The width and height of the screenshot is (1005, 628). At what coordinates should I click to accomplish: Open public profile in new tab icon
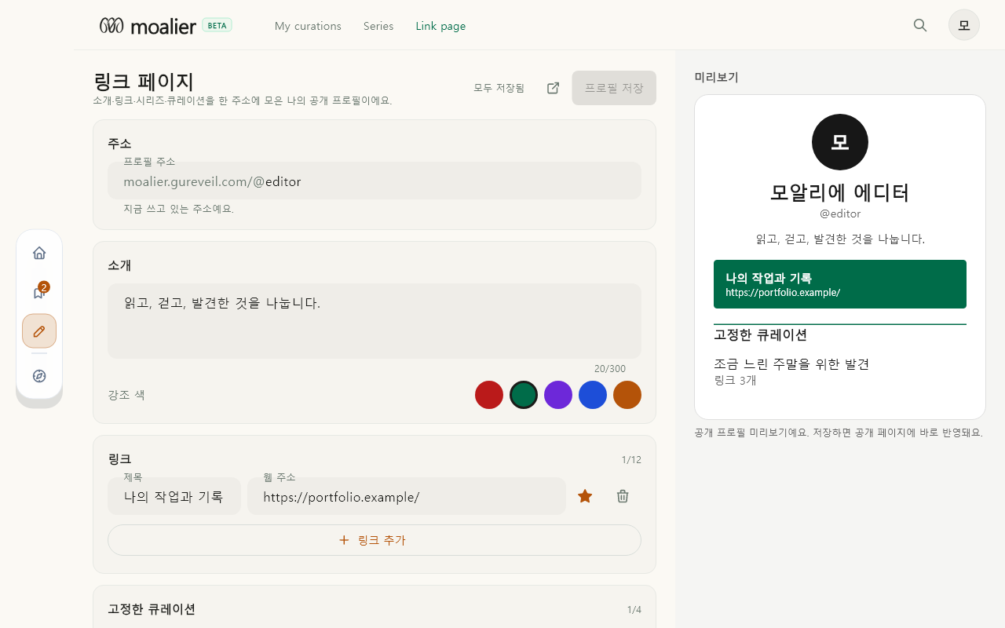pos(553,88)
